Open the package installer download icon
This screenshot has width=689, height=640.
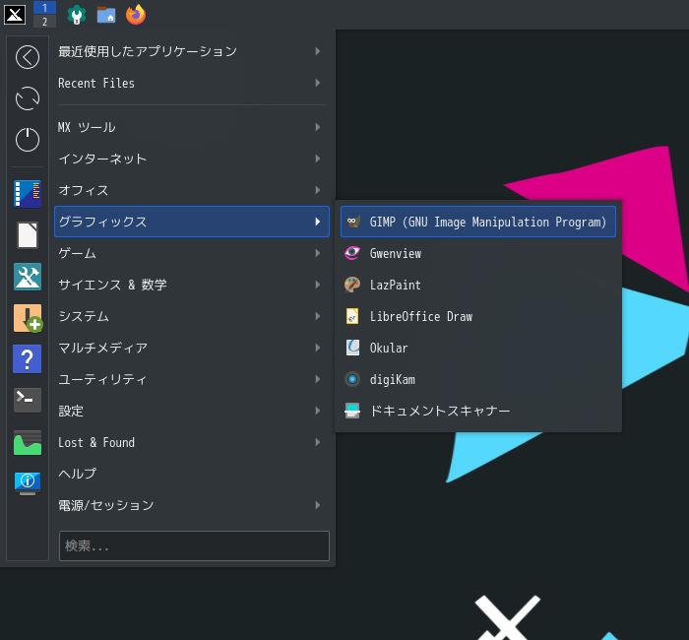[x=28, y=318]
